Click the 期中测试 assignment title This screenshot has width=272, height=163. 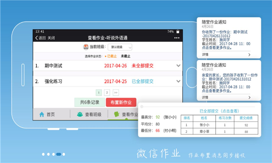click(53, 66)
